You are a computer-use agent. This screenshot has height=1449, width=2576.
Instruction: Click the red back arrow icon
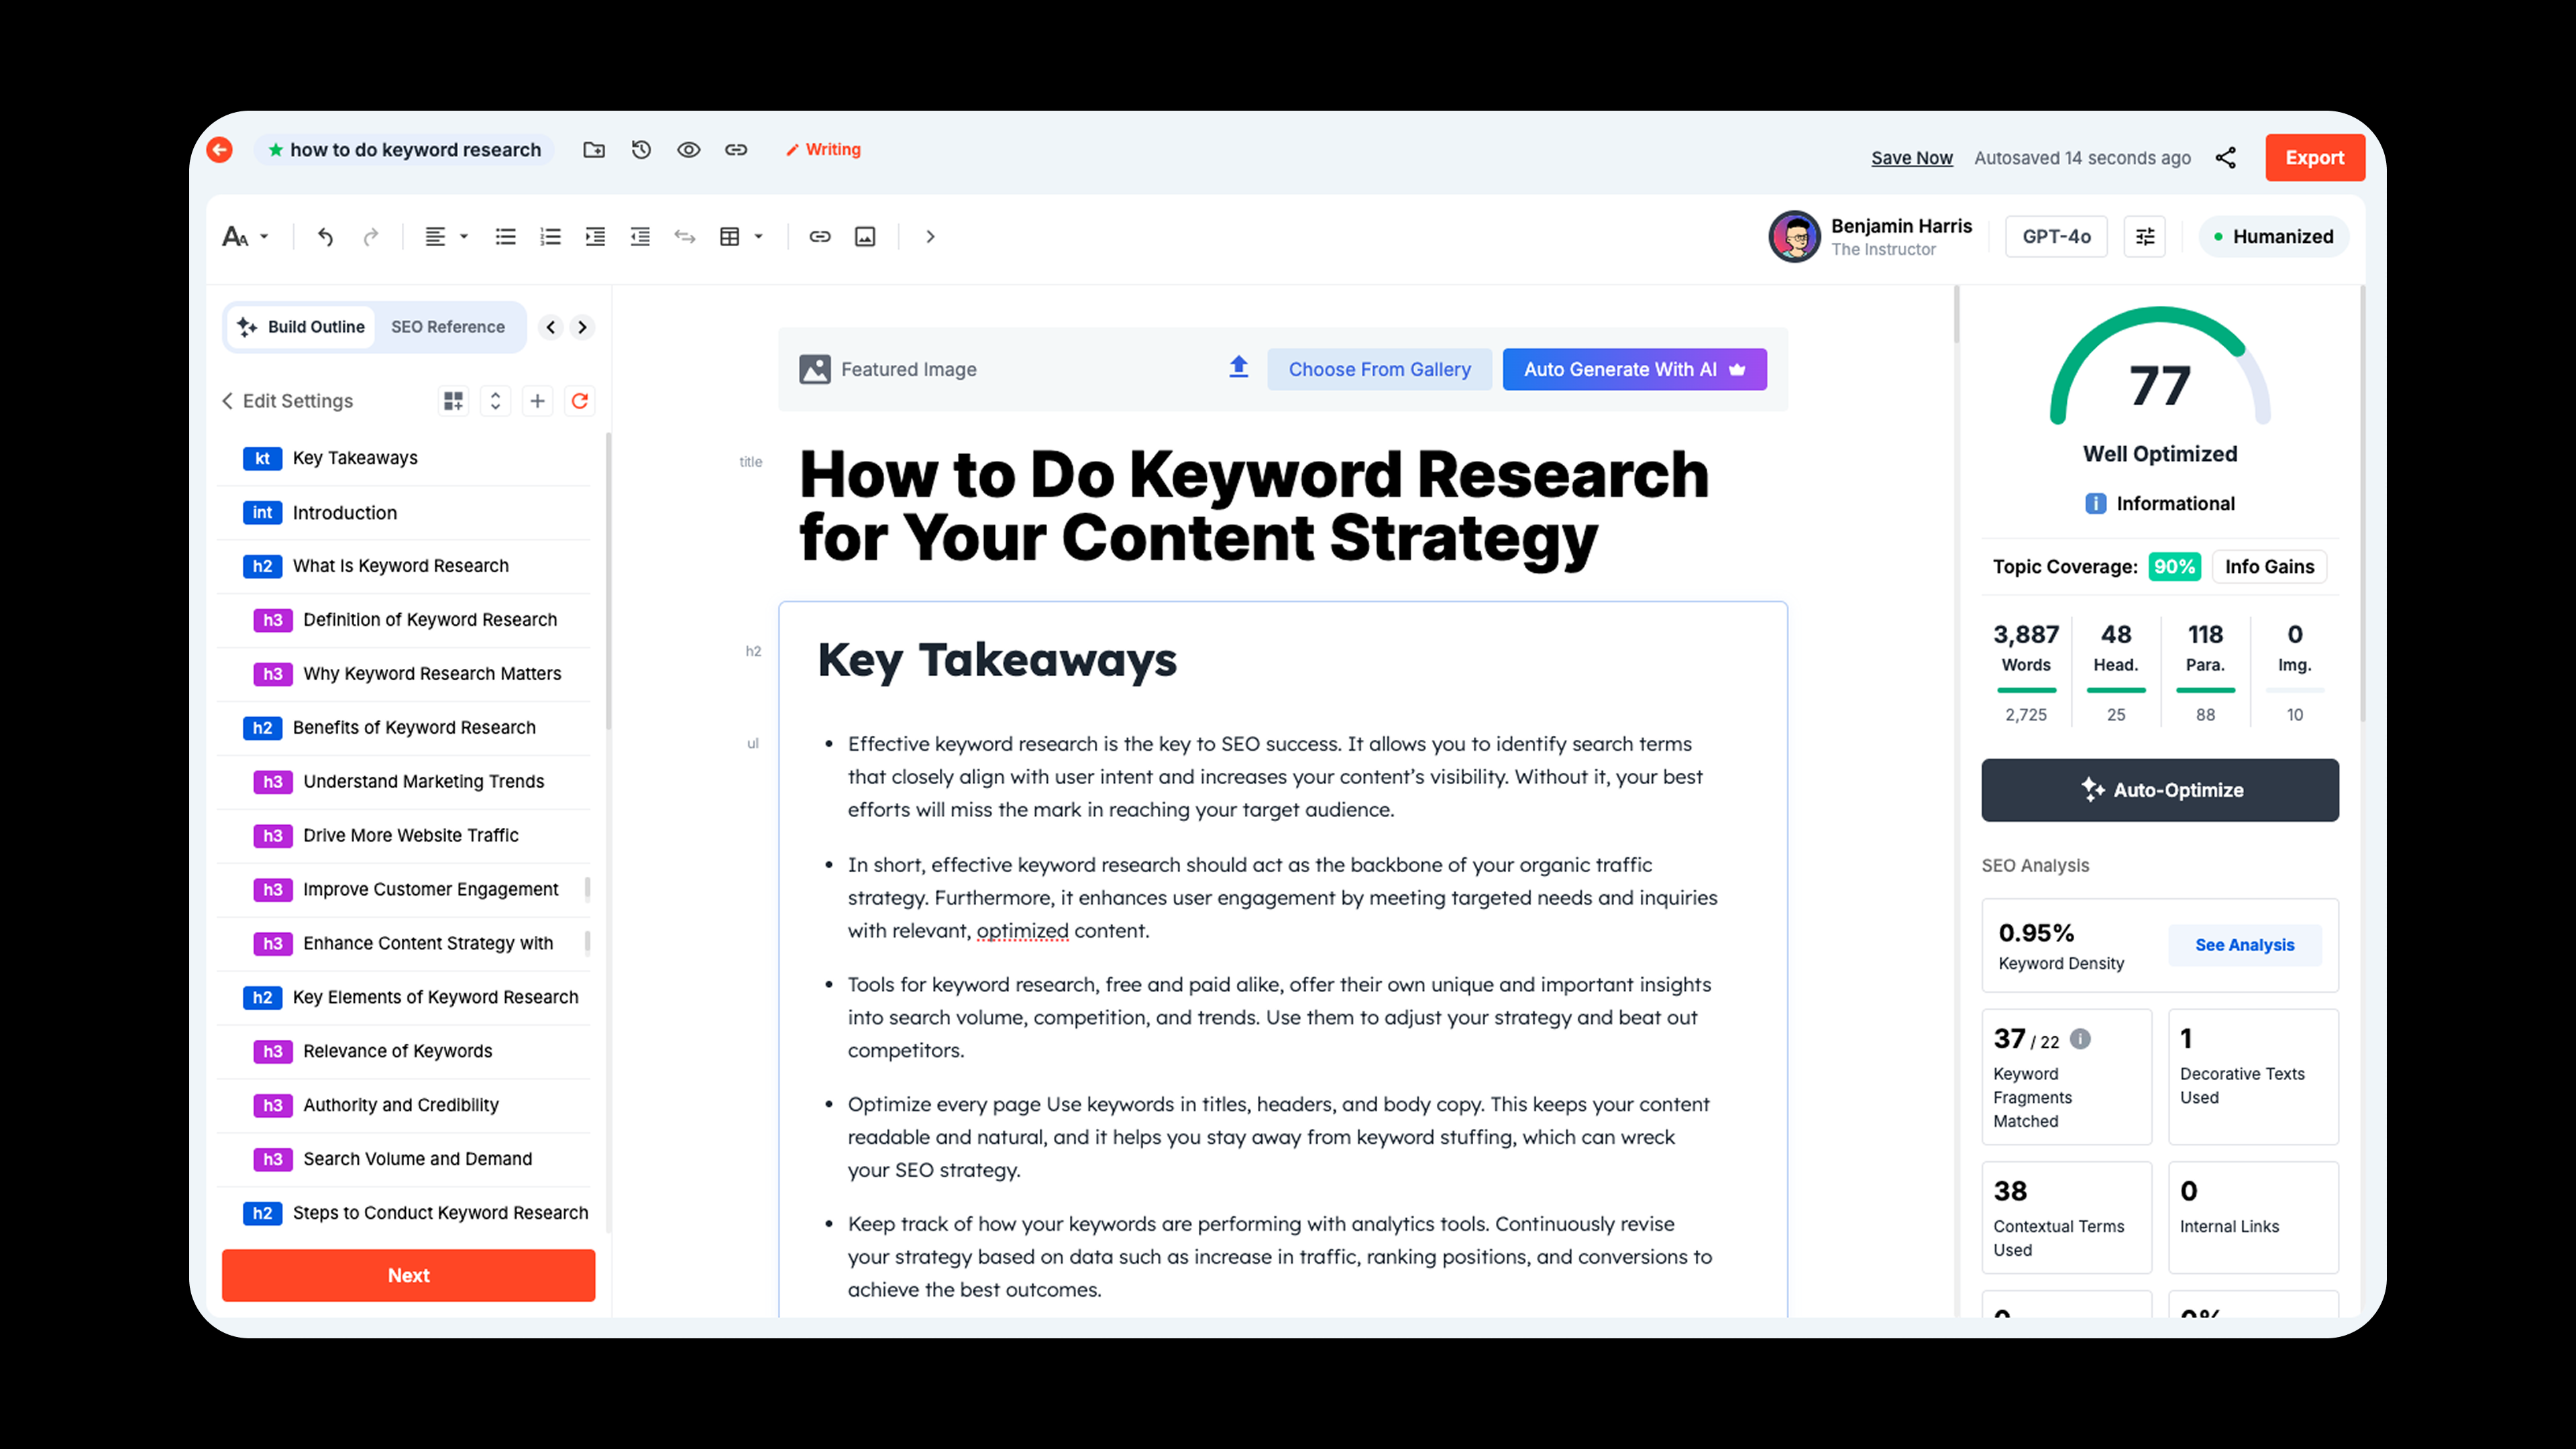click(x=219, y=150)
